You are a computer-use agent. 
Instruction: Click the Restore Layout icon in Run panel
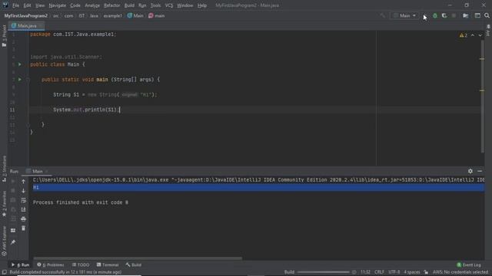click(13, 230)
